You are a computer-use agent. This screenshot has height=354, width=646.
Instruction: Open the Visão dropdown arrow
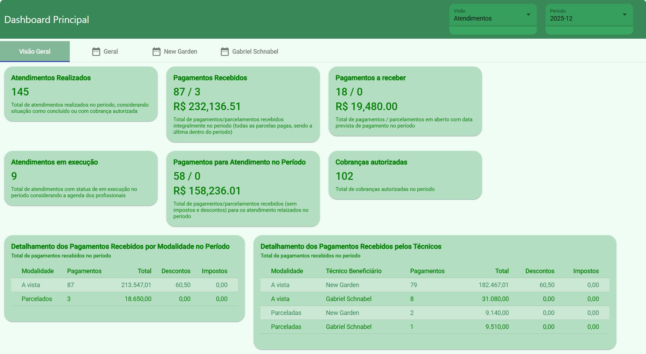528,15
